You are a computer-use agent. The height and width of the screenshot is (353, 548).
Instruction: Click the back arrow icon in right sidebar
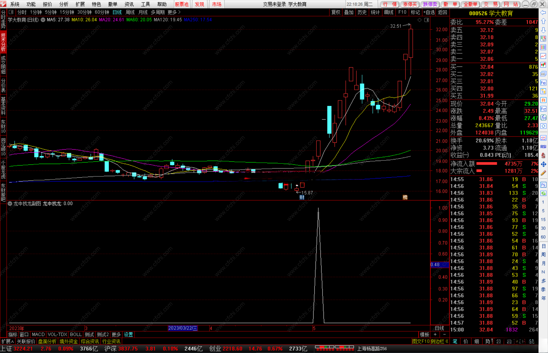[x=543, y=12]
